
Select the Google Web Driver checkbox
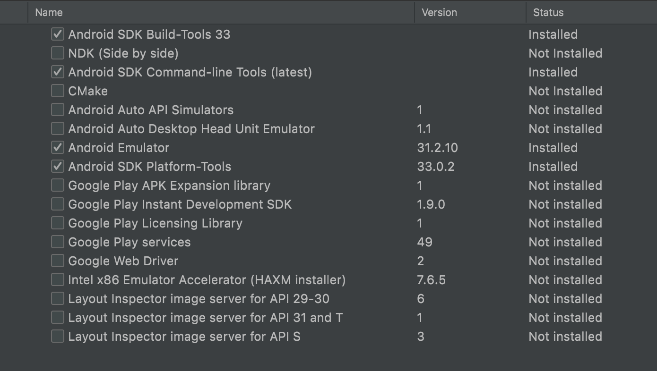click(x=58, y=261)
